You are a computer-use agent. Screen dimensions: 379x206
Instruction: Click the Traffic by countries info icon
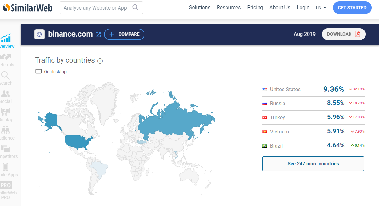coord(100,61)
